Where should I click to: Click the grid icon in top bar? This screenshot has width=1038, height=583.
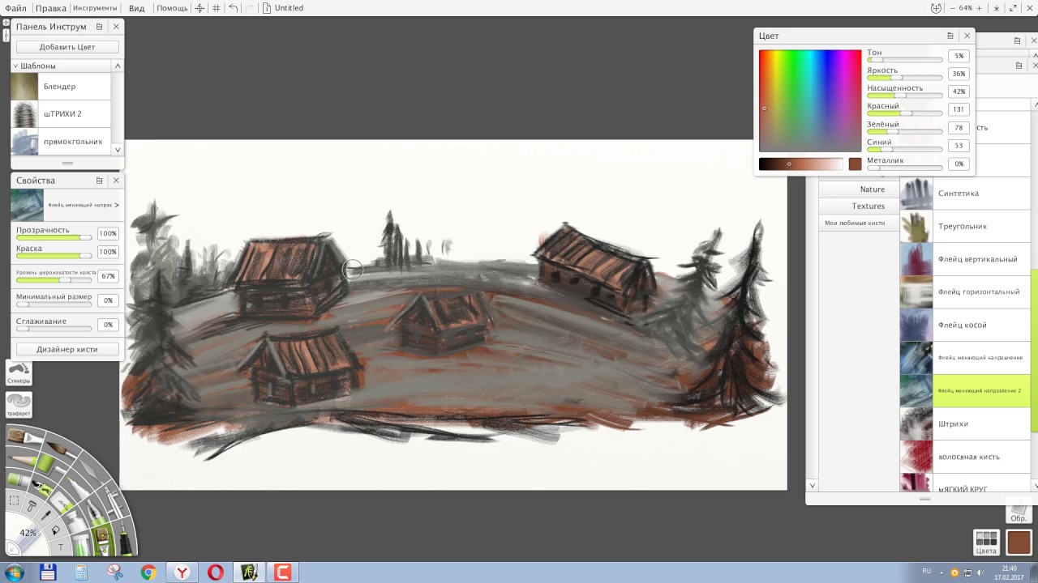(x=216, y=8)
